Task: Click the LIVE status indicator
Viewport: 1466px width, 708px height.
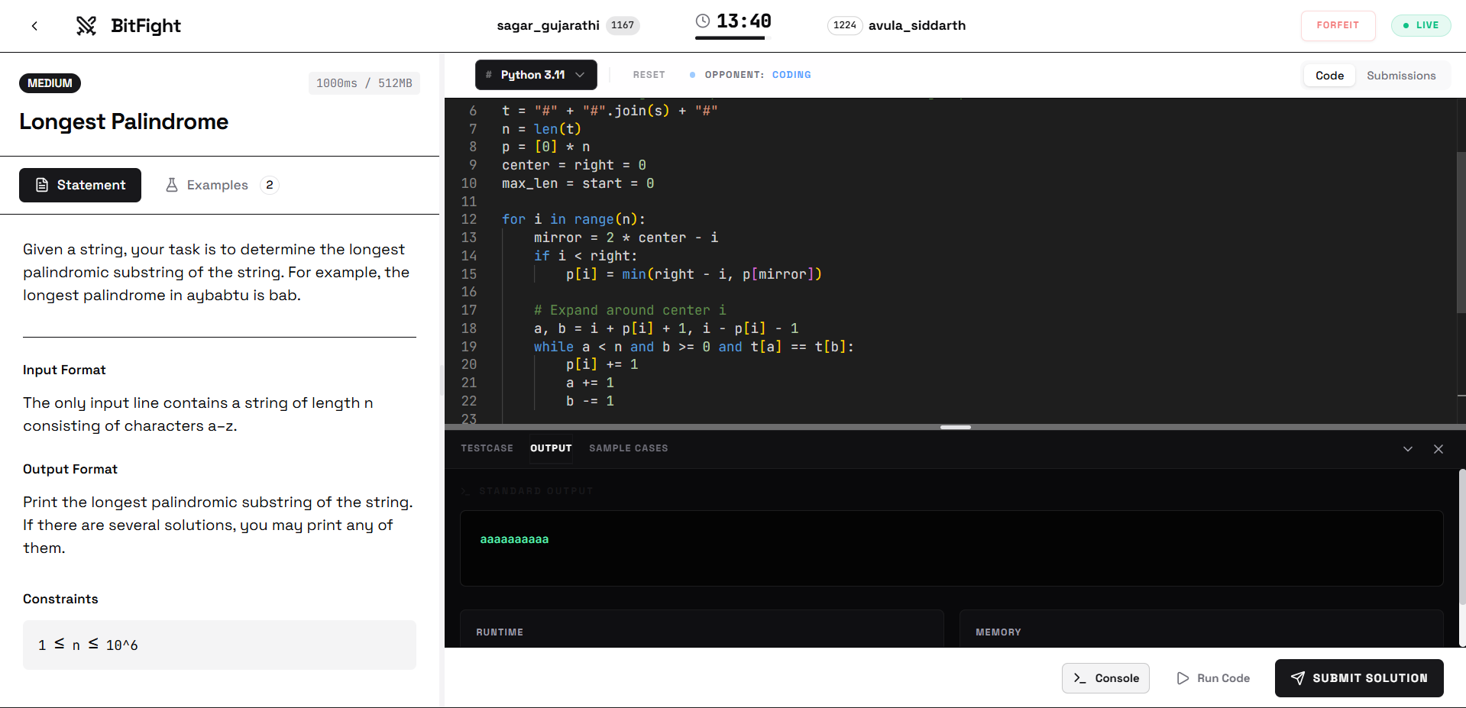Action: point(1421,25)
